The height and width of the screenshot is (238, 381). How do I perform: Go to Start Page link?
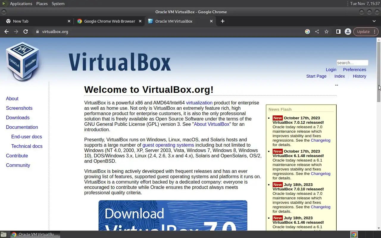coord(316,76)
